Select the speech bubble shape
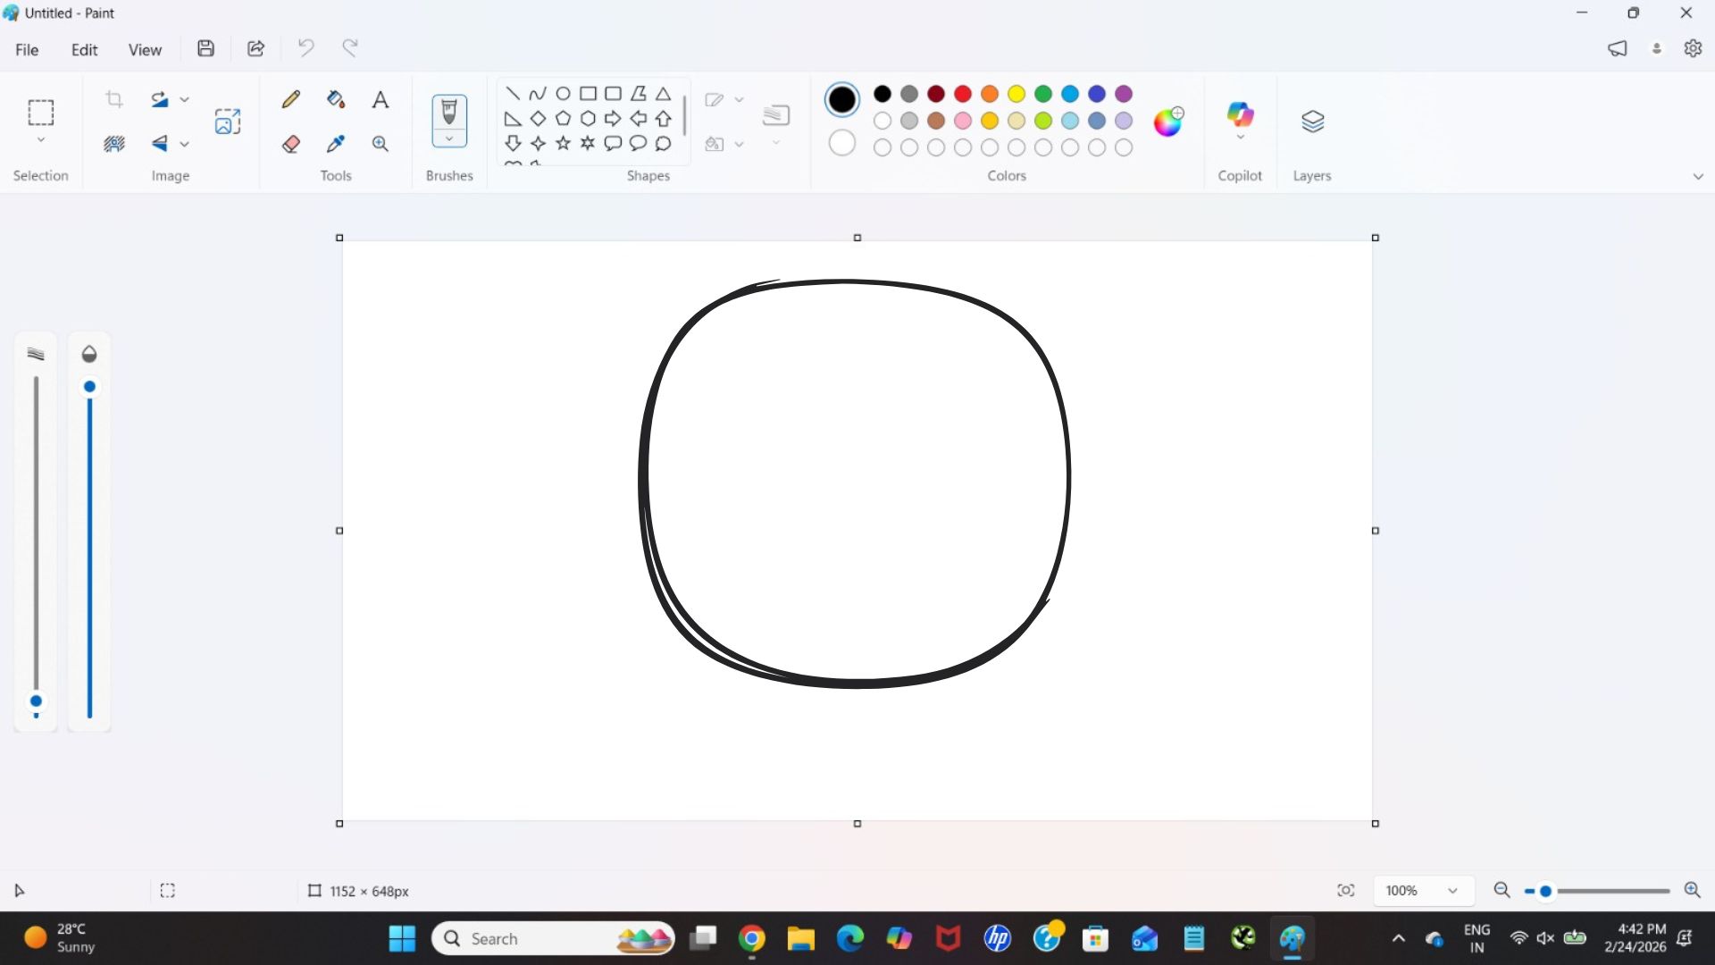1715x965 pixels. pyautogui.click(x=613, y=143)
